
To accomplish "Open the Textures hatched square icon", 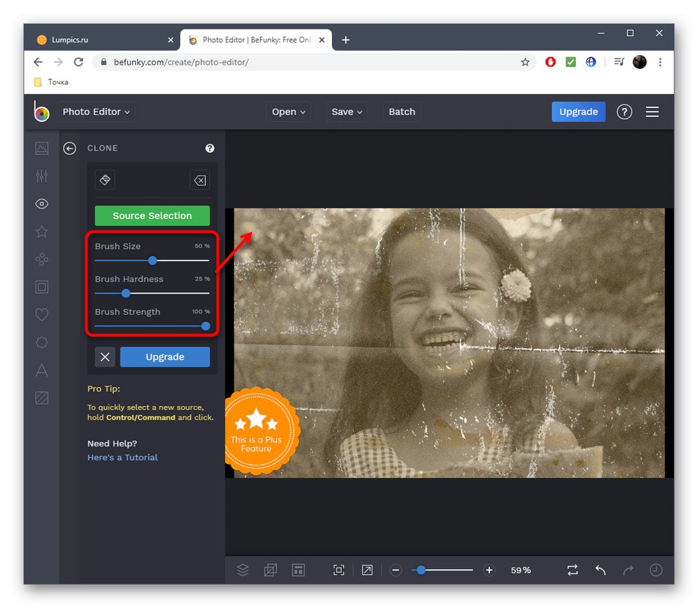I will tap(42, 398).
